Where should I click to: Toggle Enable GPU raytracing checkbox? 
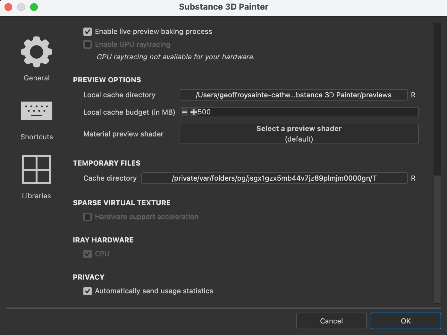coord(88,45)
